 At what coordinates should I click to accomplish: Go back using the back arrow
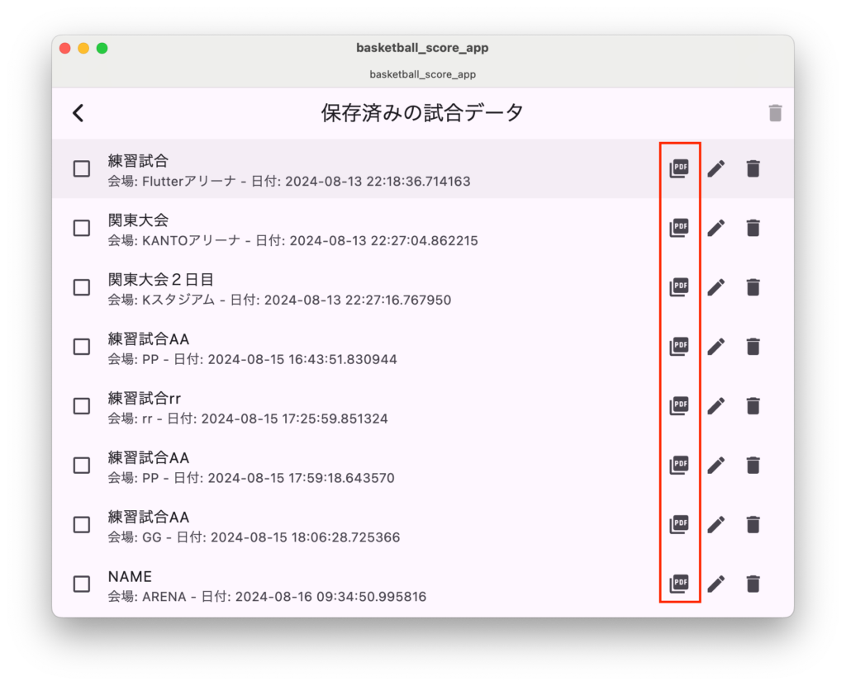click(78, 113)
